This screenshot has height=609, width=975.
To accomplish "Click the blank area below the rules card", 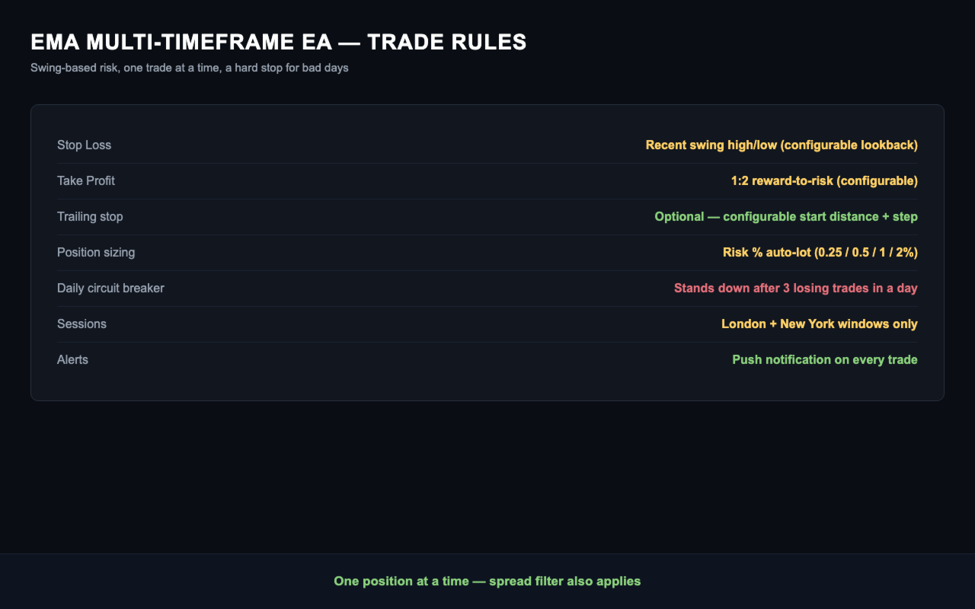I will pos(487,477).
